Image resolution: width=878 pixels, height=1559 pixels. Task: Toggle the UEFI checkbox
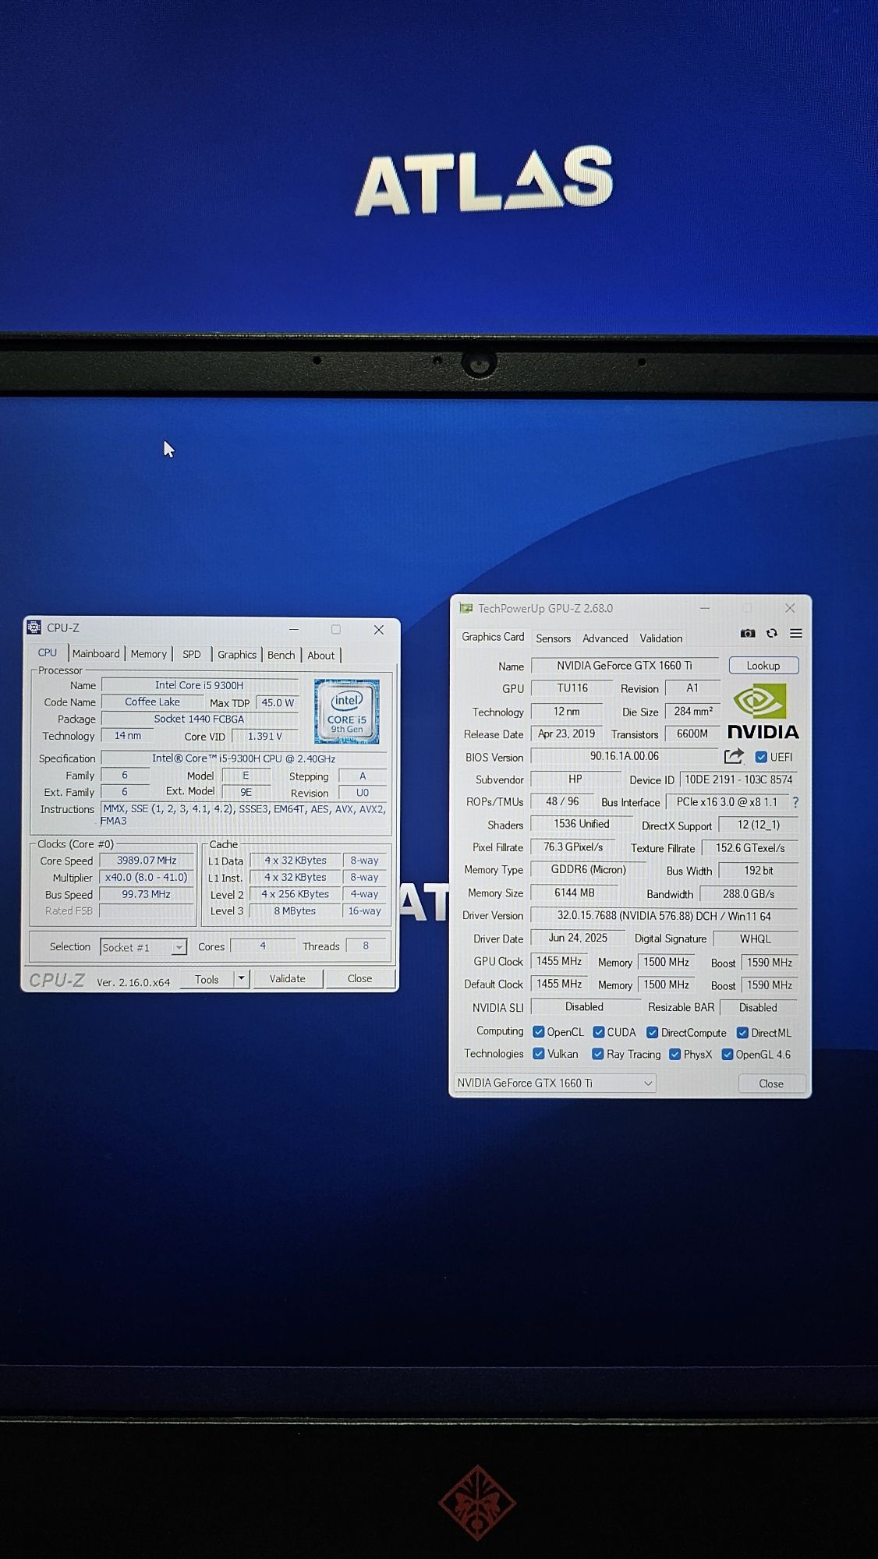coord(761,757)
